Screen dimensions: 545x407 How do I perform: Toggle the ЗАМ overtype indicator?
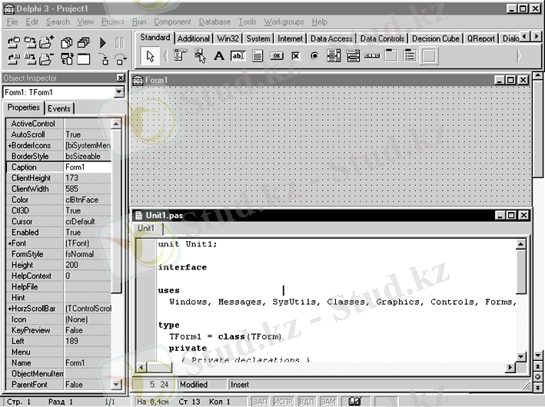pos(327,402)
